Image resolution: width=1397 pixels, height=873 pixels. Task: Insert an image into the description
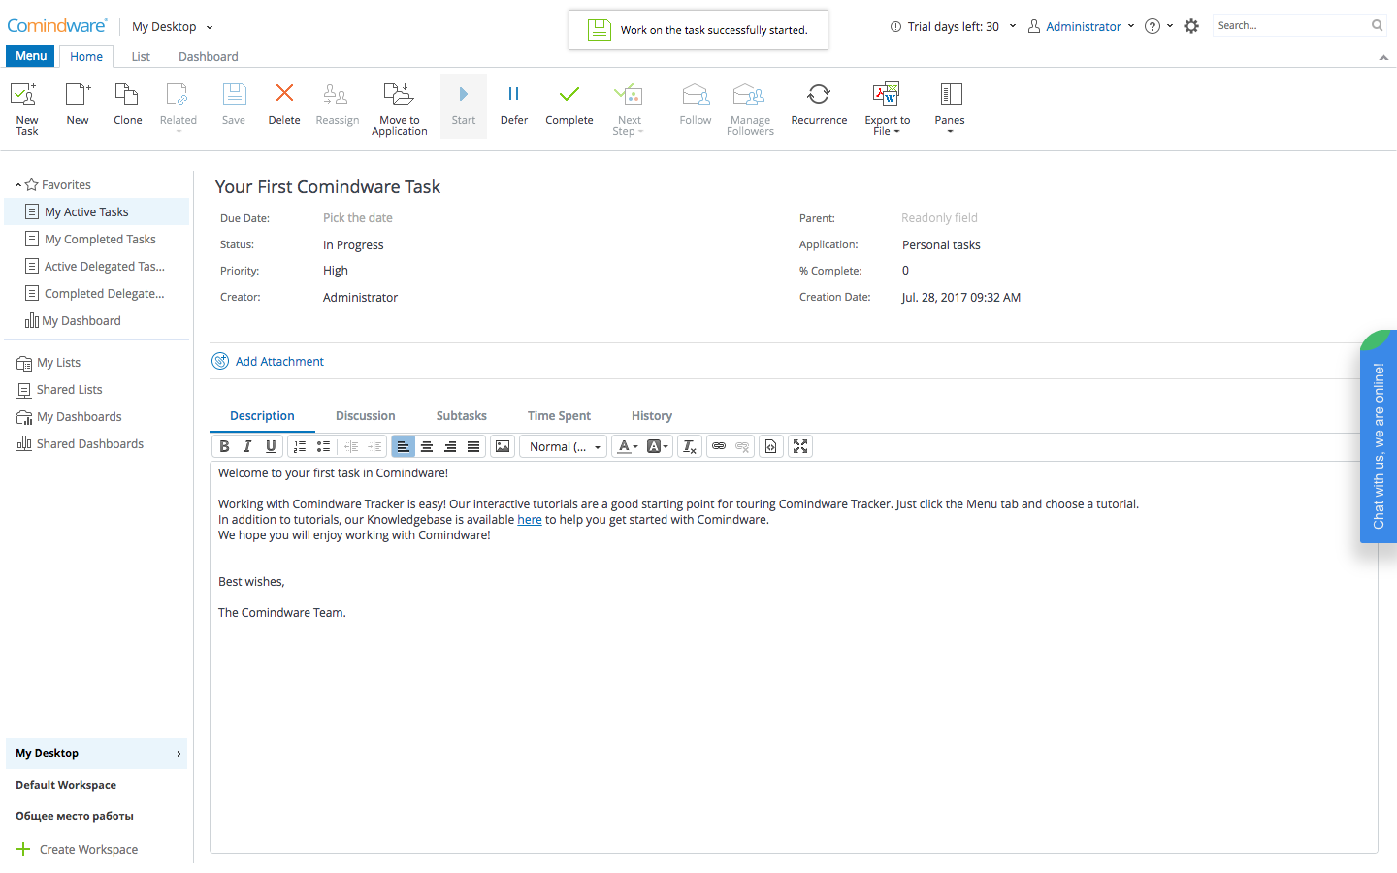coord(503,446)
